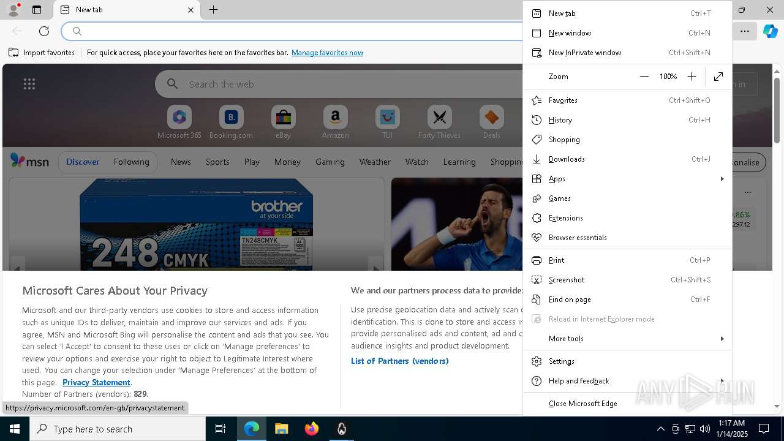The width and height of the screenshot is (784, 441).
Task: Open List of Partners (vendors) link
Action: click(x=399, y=361)
